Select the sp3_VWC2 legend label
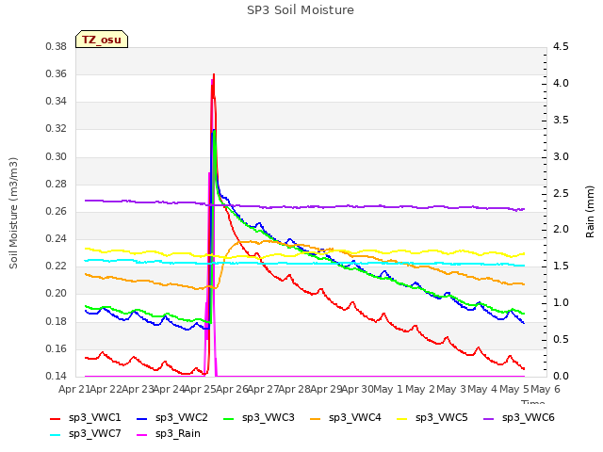Image resolution: width=603 pixels, height=452 pixels. 182,418
